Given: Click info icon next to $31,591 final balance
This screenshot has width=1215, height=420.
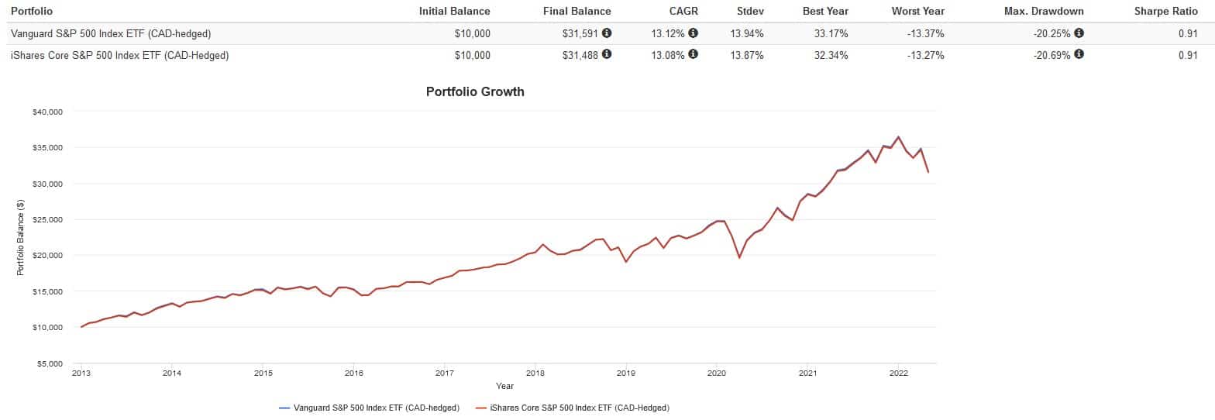Looking at the screenshot, I should pyautogui.click(x=607, y=33).
